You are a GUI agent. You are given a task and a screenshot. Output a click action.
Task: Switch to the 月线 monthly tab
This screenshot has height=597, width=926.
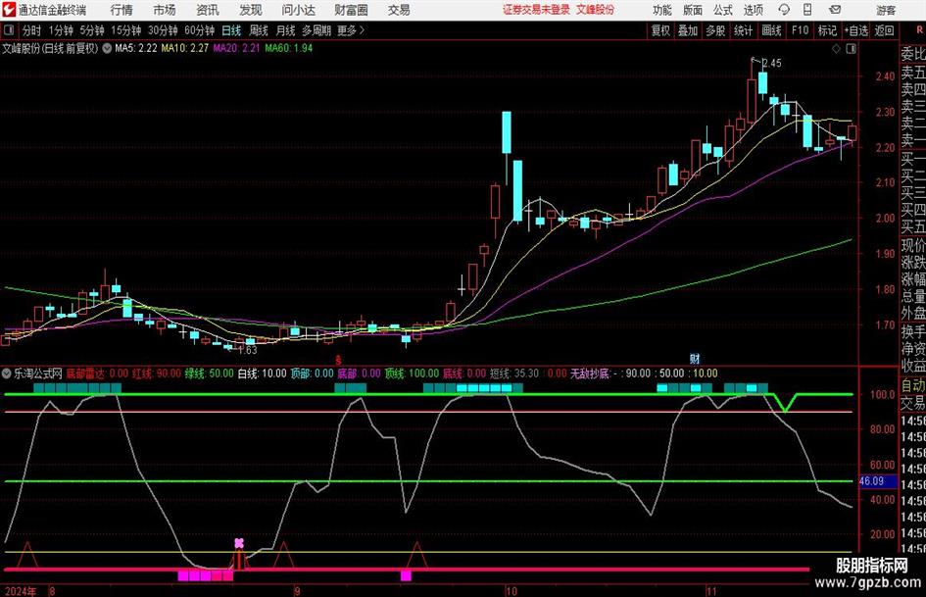tap(286, 30)
